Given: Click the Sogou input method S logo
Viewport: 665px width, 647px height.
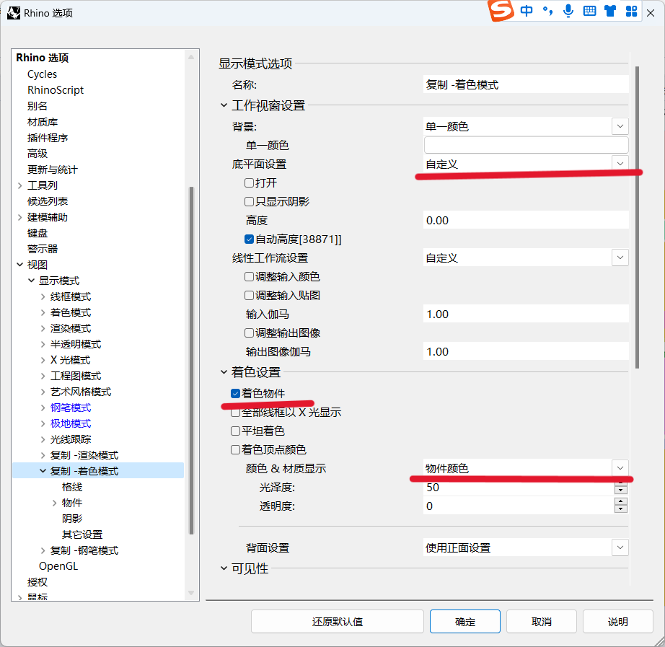Looking at the screenshot, I should tap(502, 10).
